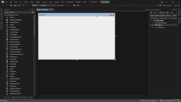Screen dimensions: 181x102
Task: Click Add to Source Control
Action: [148, 101]
